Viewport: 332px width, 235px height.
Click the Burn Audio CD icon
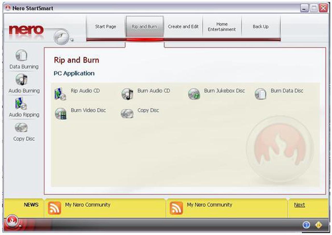click(x=127, y=94)
